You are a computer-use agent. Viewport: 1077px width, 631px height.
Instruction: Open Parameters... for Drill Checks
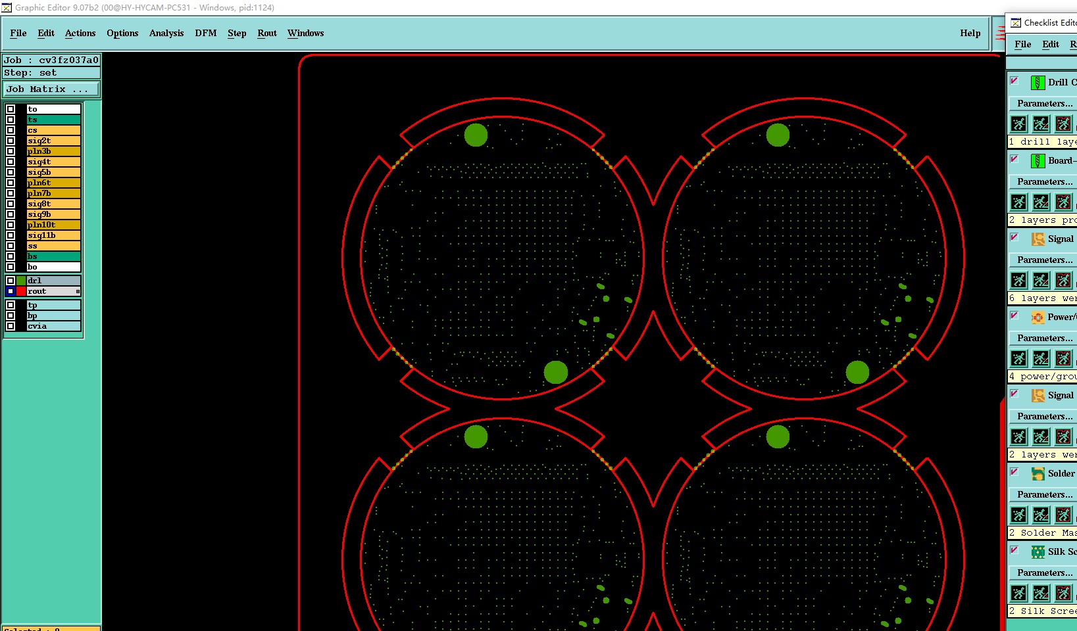pyautogui.click(x=1044, y=103)
